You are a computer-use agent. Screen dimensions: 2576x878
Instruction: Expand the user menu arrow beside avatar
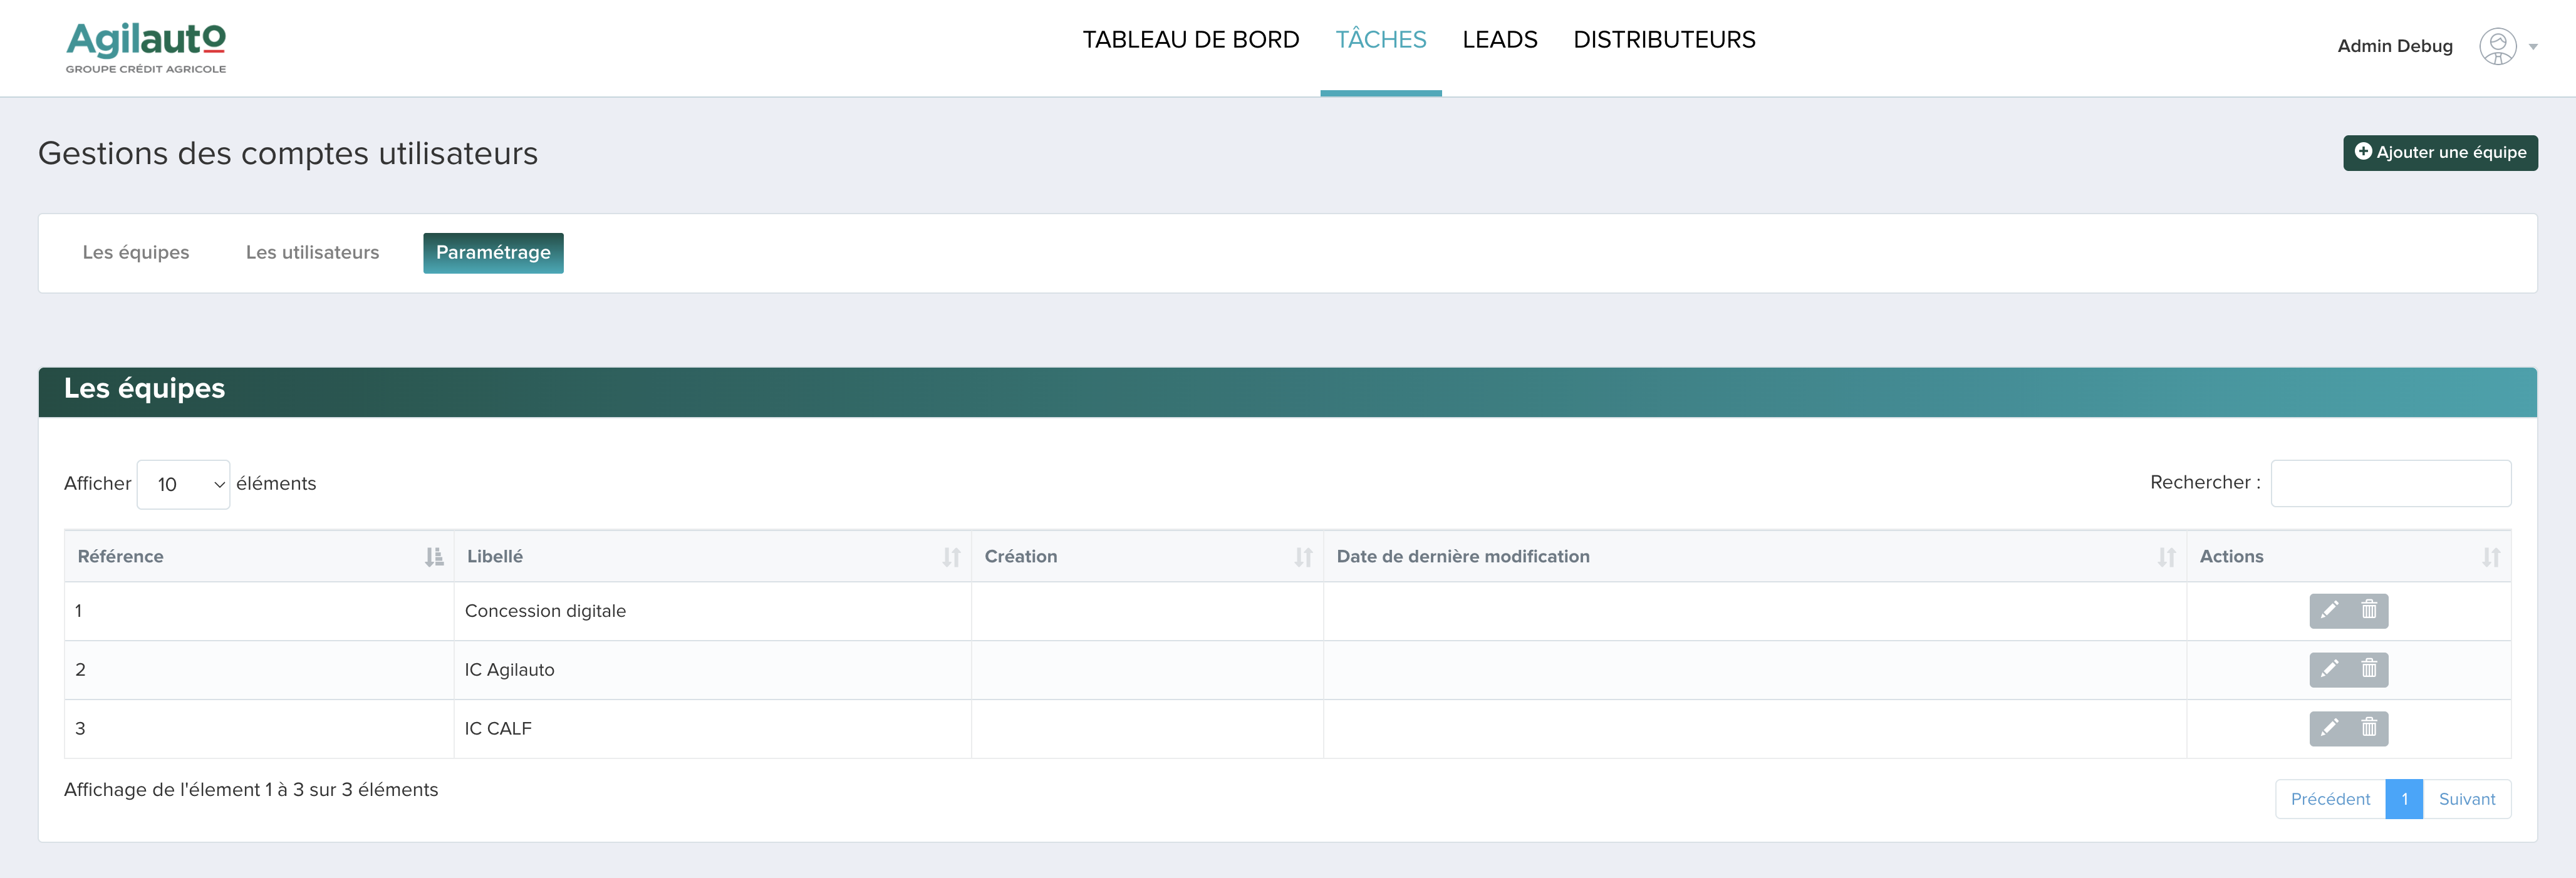pos(2533,47)
